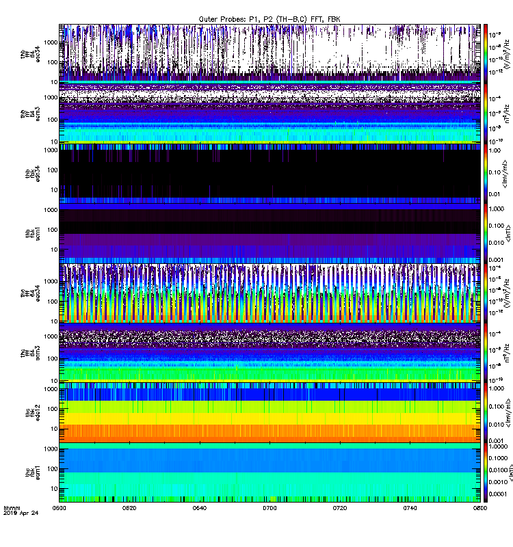Click the 0720 time axis label
The height and width of the screenshot is (547, 513).
pyautogui.click(x=339, y=508)
